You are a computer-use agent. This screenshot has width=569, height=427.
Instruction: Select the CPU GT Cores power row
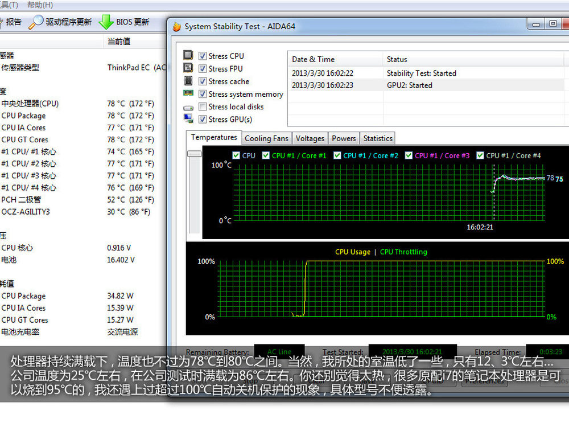coord(83,319)
